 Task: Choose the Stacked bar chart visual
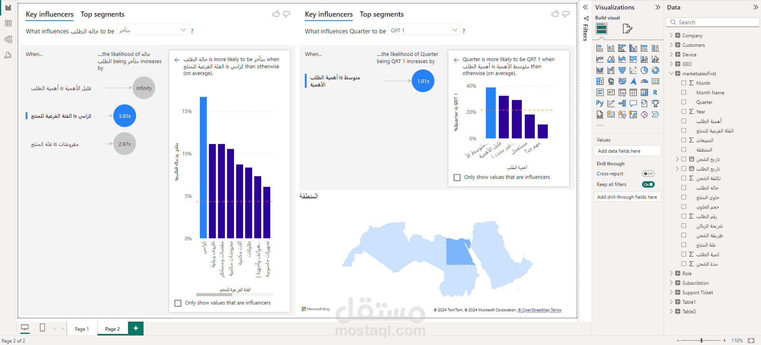click(x=600, y=48)
